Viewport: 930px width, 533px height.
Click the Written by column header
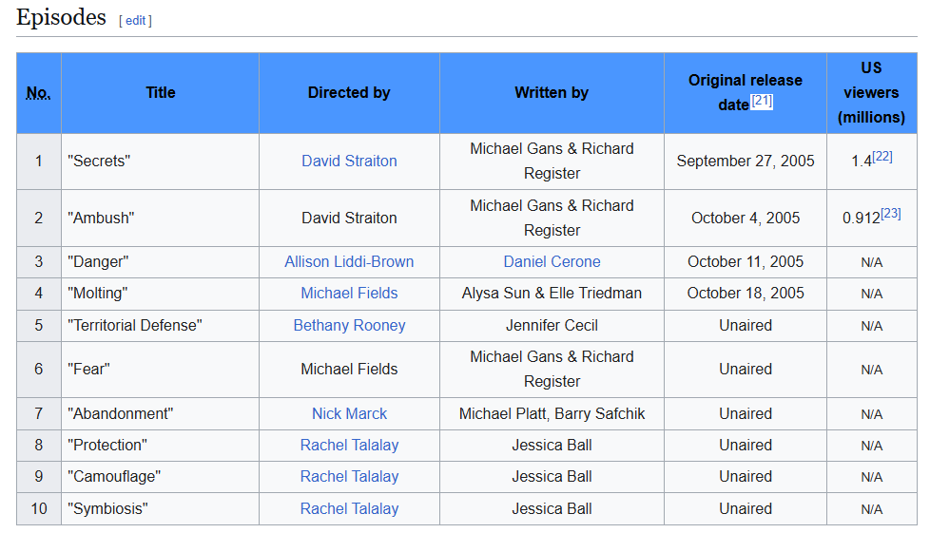552,92
